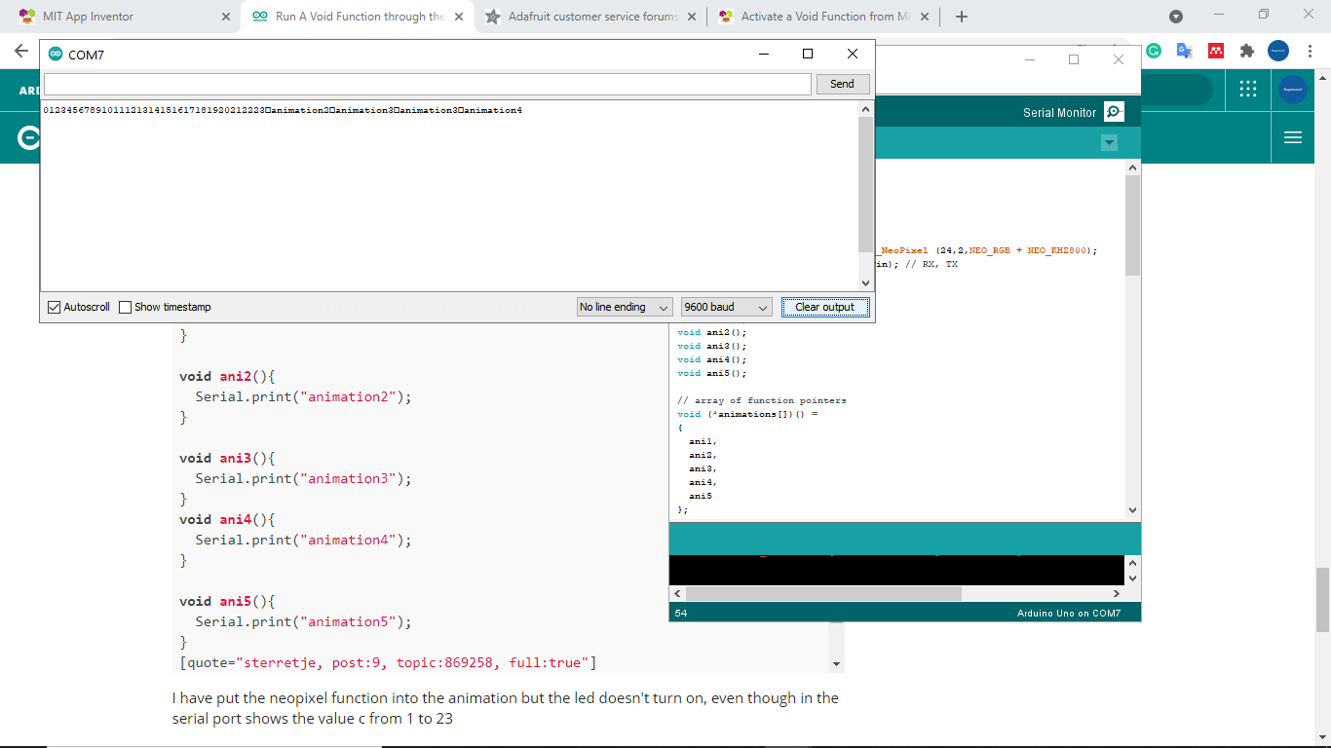The image size is (1331, 748).
Task: Open the No line ending dropdown
Action: point(624,307)
